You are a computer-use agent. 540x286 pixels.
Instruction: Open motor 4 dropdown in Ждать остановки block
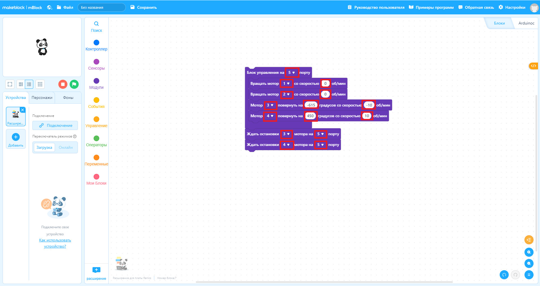pos(286,145)
